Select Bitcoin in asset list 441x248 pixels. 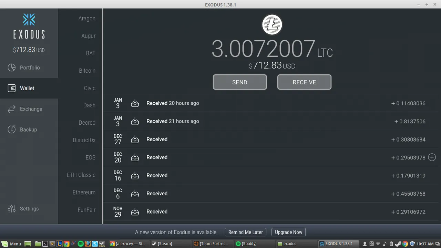pyautogui.click(x=87, y=71)
